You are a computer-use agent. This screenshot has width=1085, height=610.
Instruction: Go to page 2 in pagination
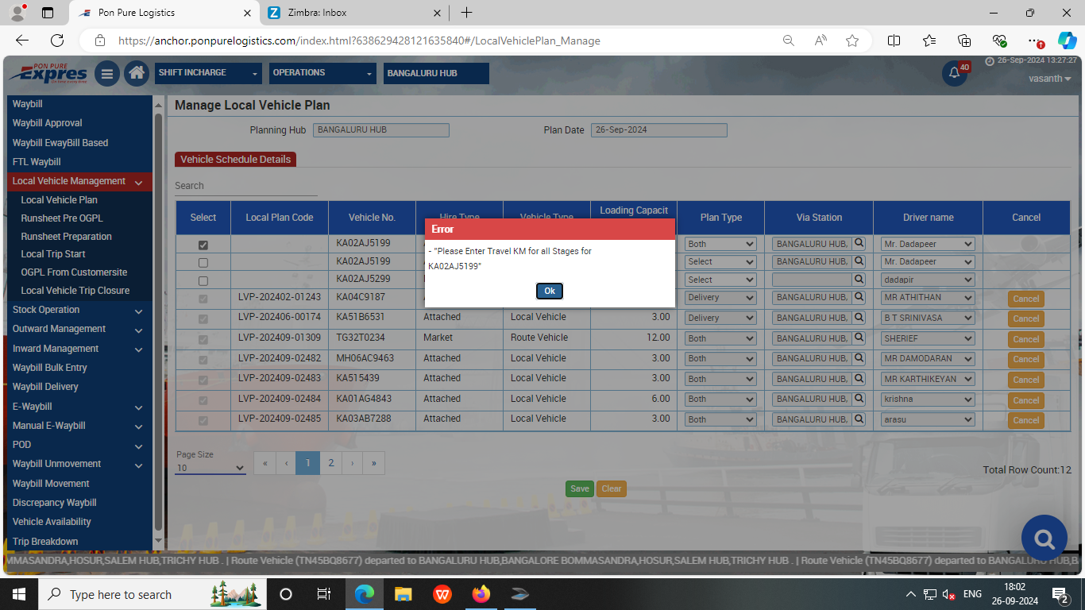[331, 463]
